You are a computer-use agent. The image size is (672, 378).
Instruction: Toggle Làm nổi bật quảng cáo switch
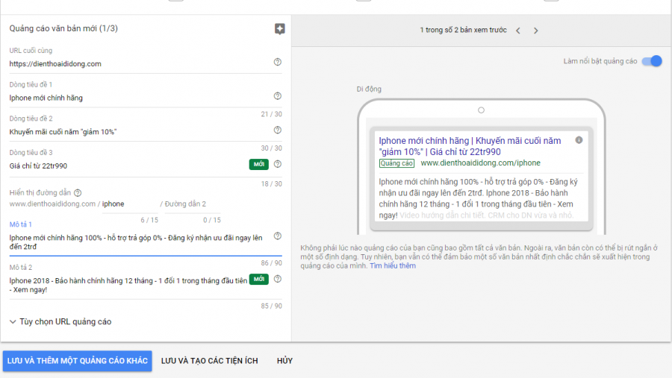[652, 61]
